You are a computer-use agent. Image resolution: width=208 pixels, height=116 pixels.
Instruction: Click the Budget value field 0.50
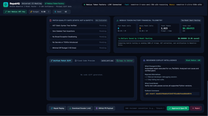pyautogui.click(x=43, y=12)
